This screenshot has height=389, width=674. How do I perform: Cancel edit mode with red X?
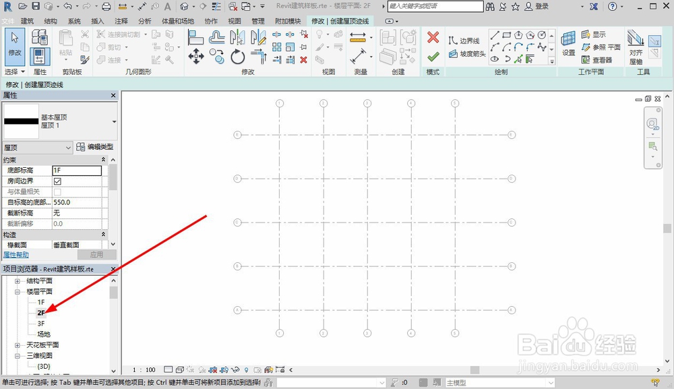[x=433, y=37]
